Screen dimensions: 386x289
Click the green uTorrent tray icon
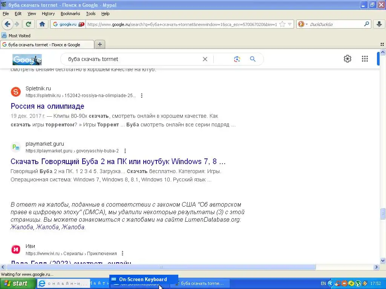[358, 283]
